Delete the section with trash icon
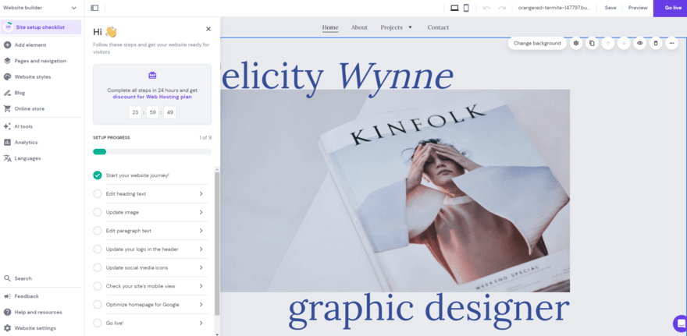Image resolution: width=687 pixels, height=336 pixels. (x=656, y=44)
